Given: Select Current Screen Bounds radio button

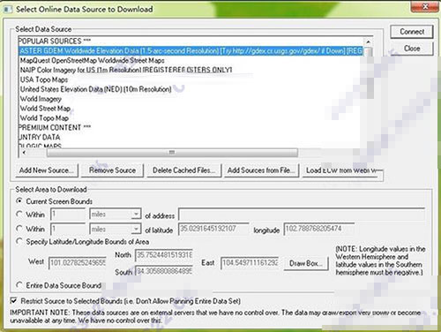Looking at the screenshot, I should pos(19,201).
